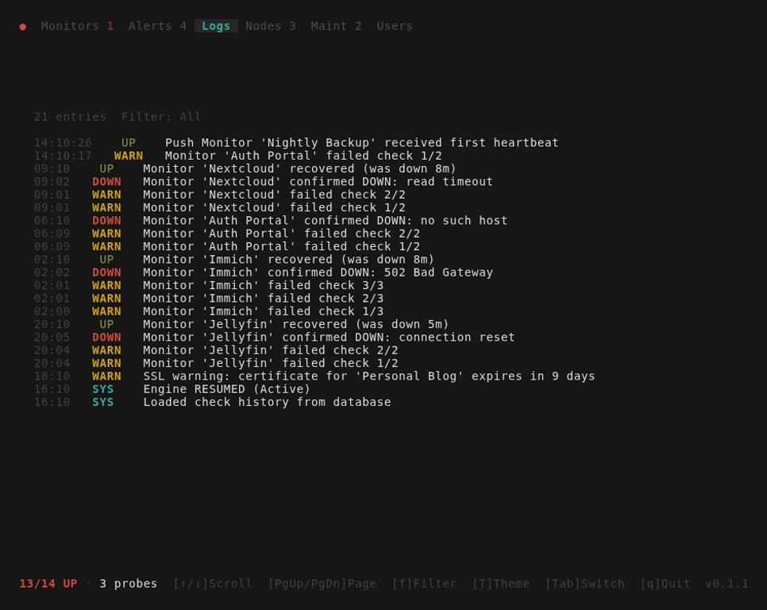Image resolution: width=767 pixels, height=610 pixels.
Task: Select 06:09 Auth Portal failed check 1/2 entry
Action: pos(227,246)
